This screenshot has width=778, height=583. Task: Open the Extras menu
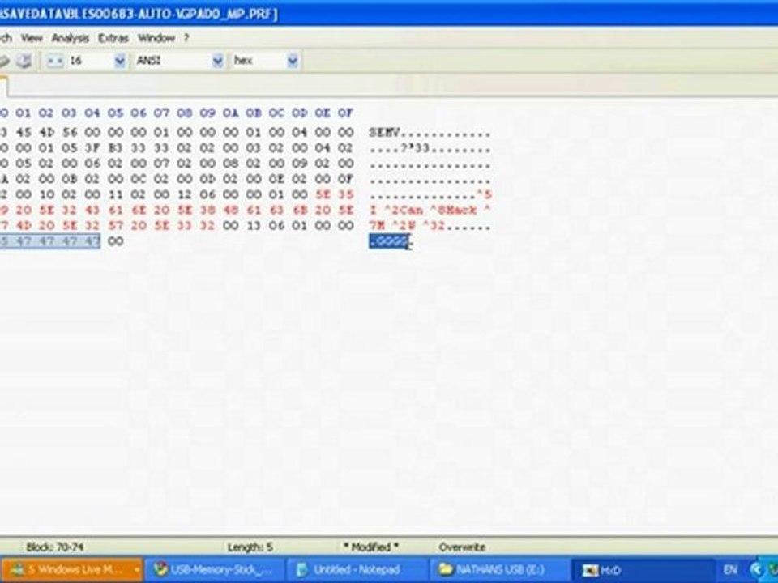(113, 38)
